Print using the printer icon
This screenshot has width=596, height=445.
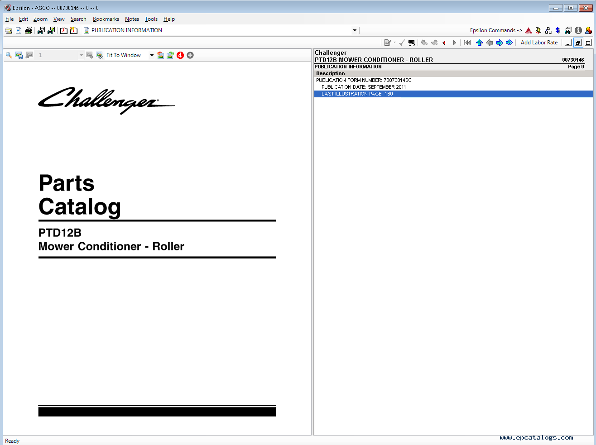(29, 30)
